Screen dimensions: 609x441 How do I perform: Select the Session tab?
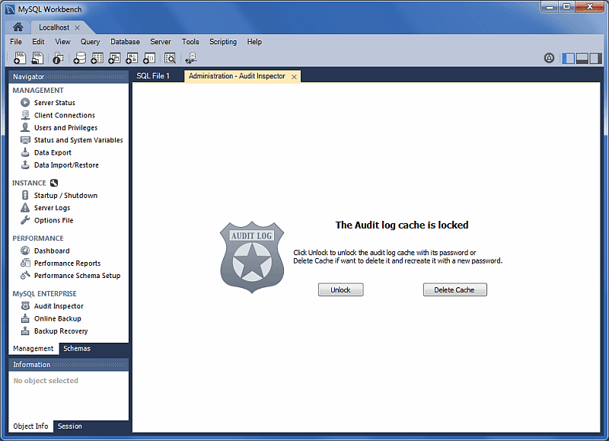pyautogui.click(x=70, y=427)
